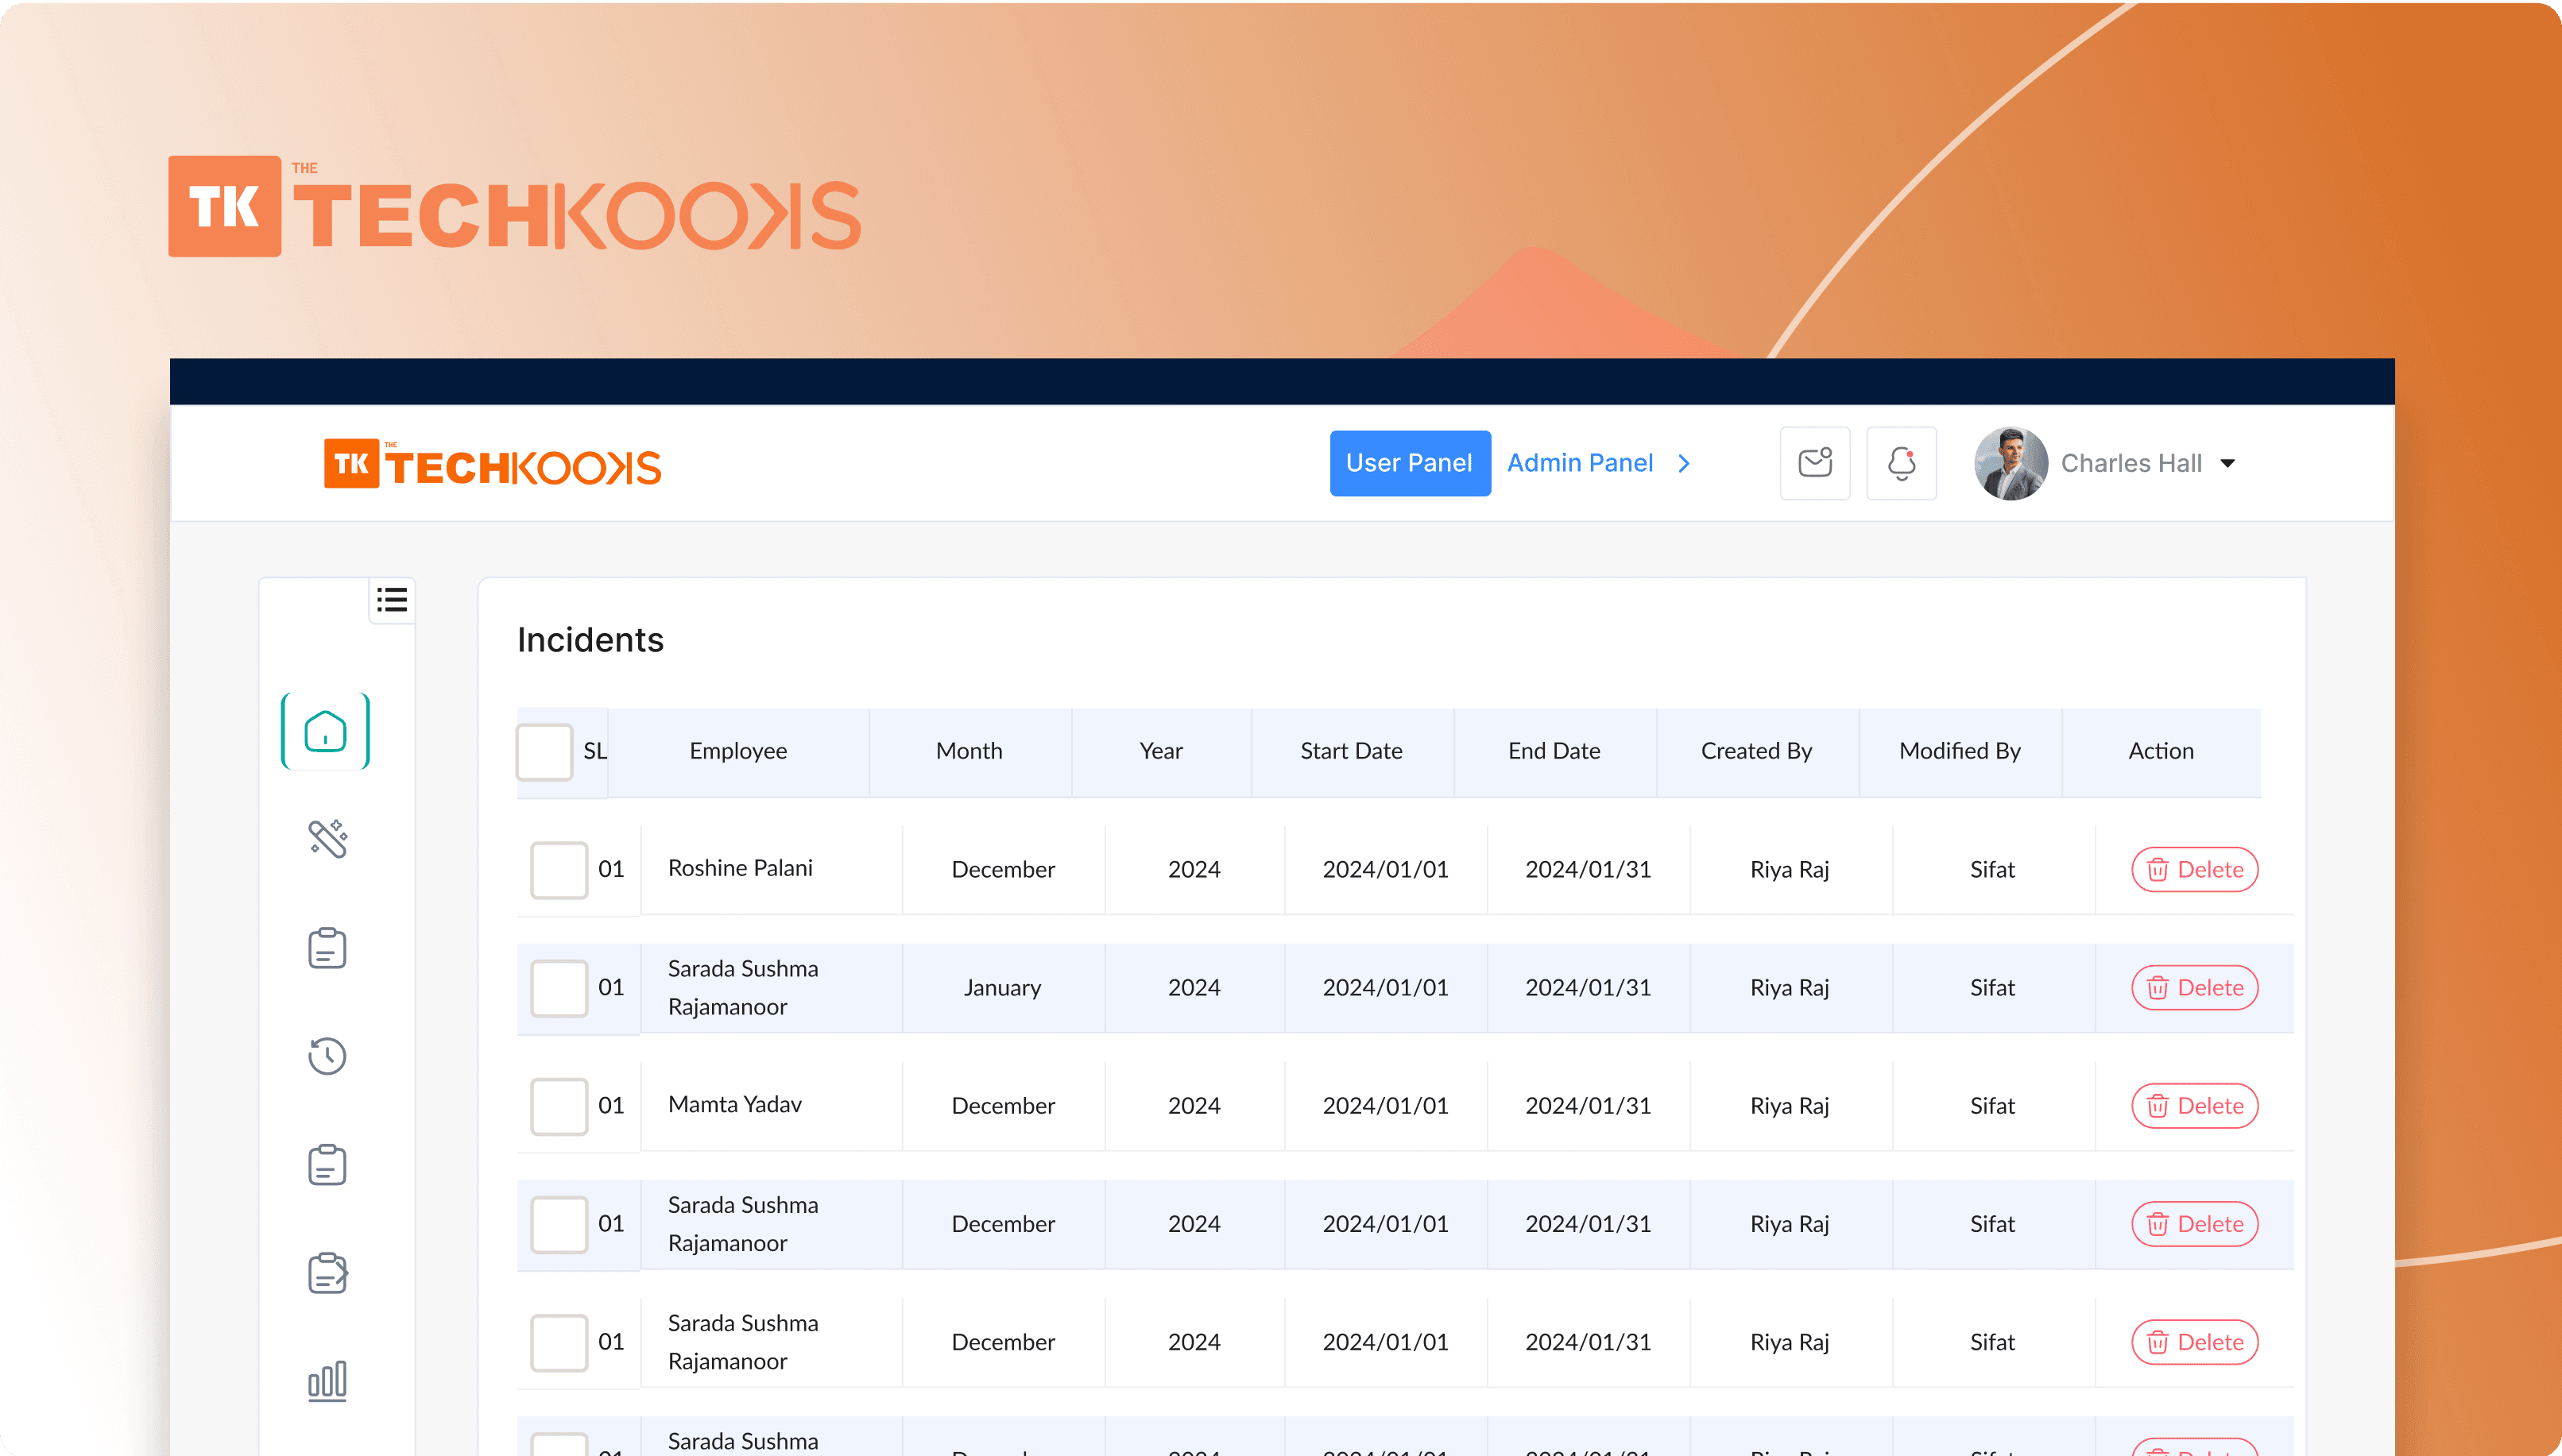Viewport: 2562px width, 1456px height.
Task: Toggle the sidebar list menu icon
Action: 392,600
